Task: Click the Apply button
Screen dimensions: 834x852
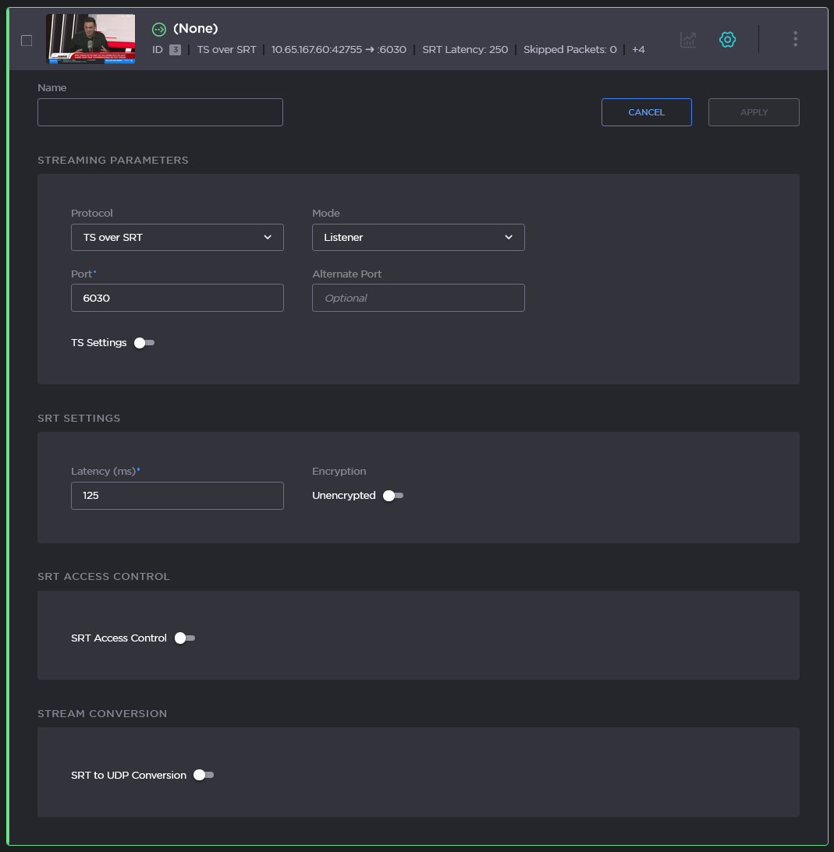Action: click(754, 112)
